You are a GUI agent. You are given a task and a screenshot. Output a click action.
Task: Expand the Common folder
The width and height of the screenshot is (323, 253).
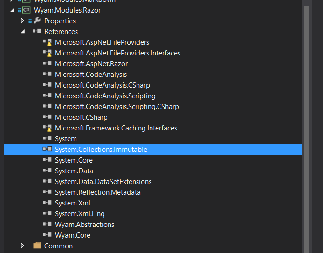pyautogui.click(x=22, y=246)
